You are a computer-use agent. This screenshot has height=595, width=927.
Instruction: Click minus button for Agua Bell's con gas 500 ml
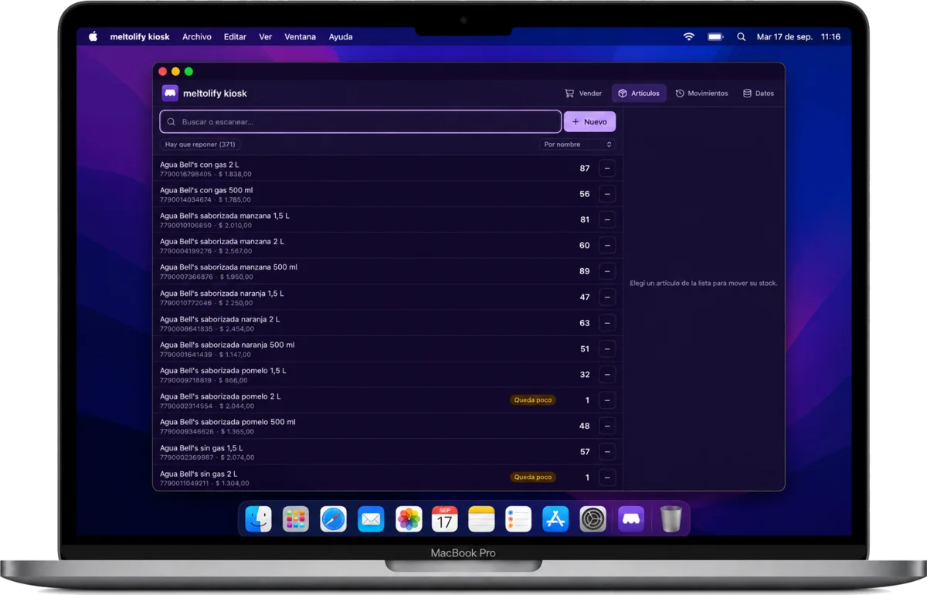pos(607,194)
